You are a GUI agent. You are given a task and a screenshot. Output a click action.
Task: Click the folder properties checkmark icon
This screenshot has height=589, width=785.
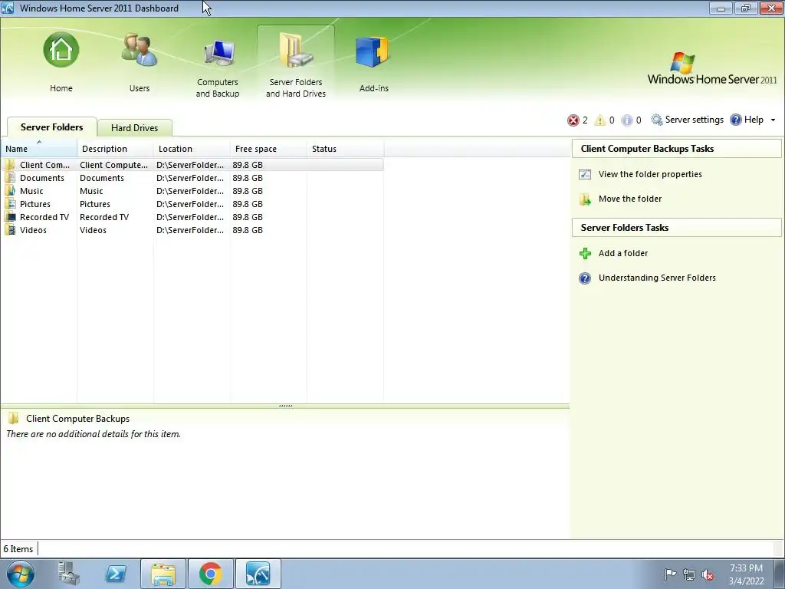[x=585, y=174]
